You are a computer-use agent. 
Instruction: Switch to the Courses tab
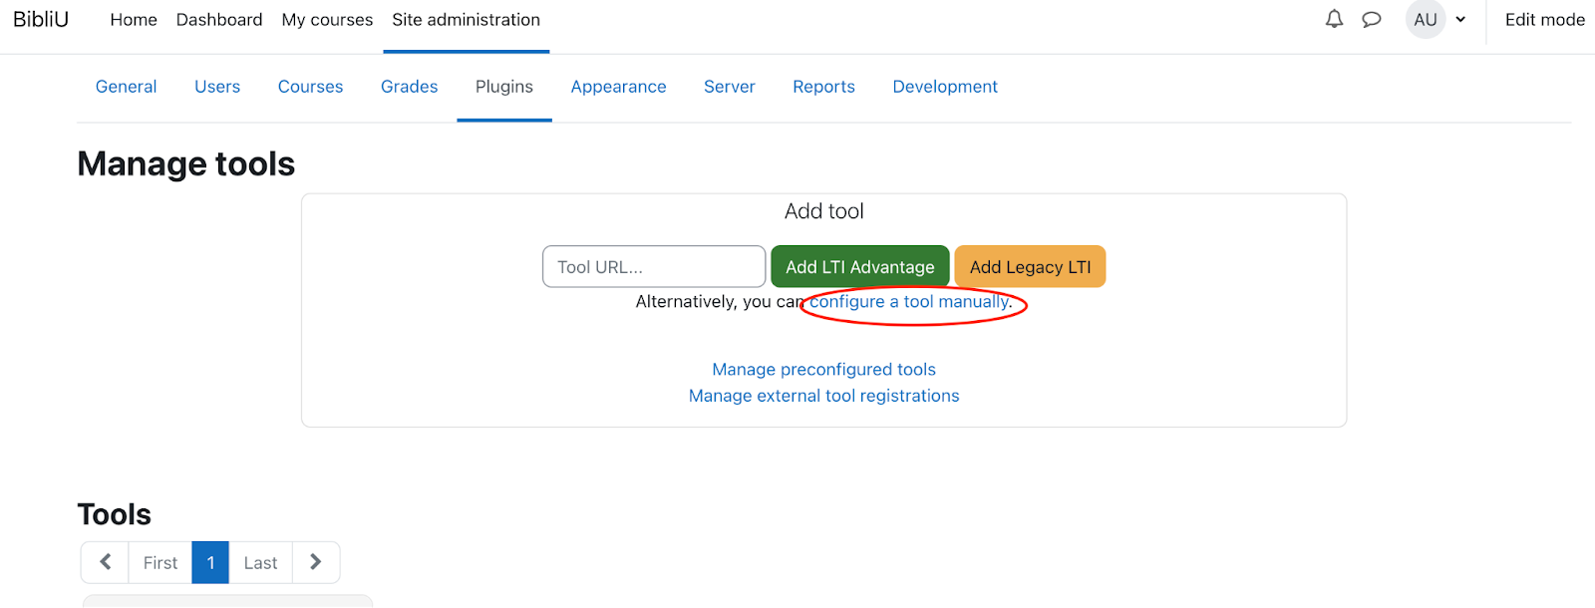point(310,87)
